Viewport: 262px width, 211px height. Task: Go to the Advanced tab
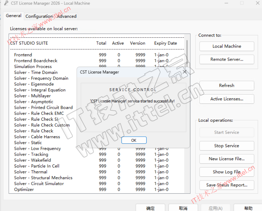67,16
